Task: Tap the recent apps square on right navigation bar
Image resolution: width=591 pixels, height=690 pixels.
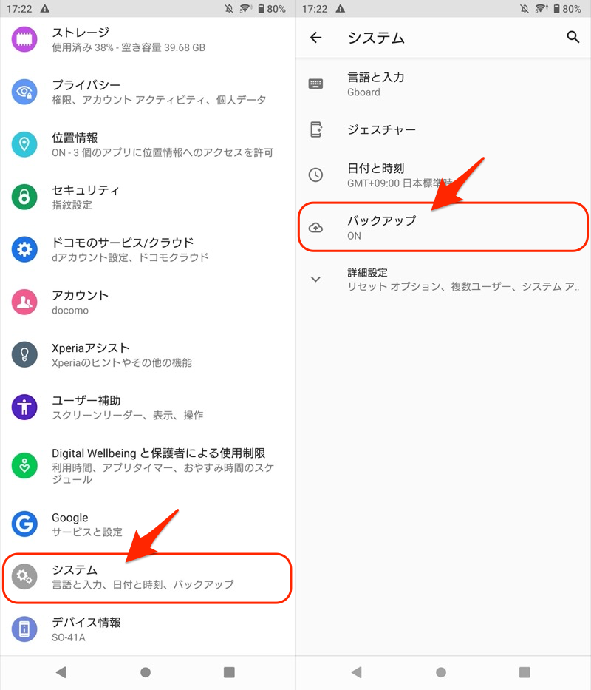Action: tap(525, 672)
